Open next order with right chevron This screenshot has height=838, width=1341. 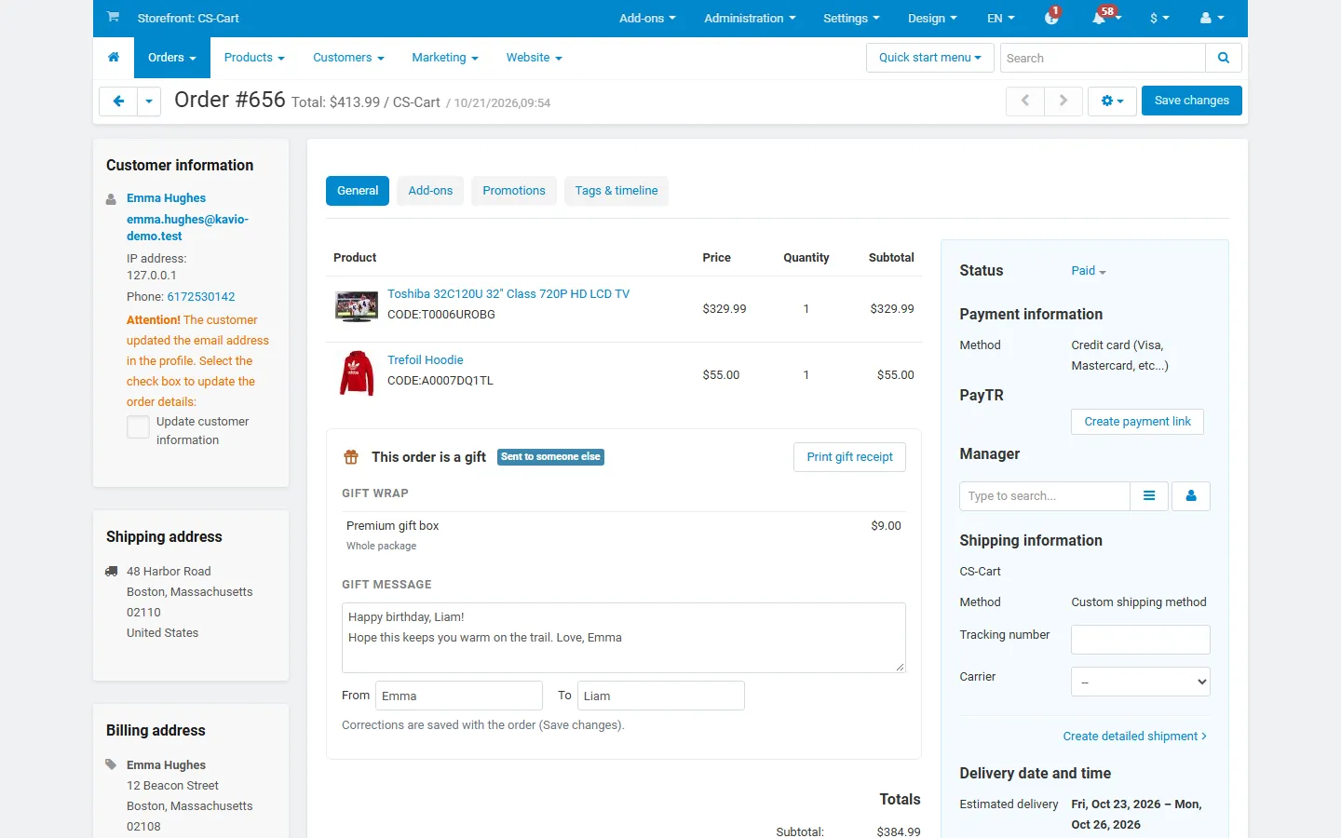1063,101
